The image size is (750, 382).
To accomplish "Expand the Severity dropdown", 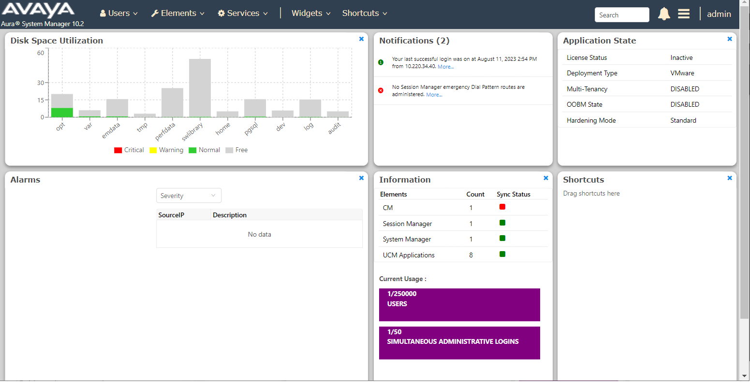I will tap(189, 196).
